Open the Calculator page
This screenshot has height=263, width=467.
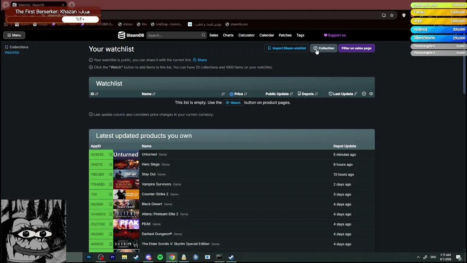tap(246, 35)
